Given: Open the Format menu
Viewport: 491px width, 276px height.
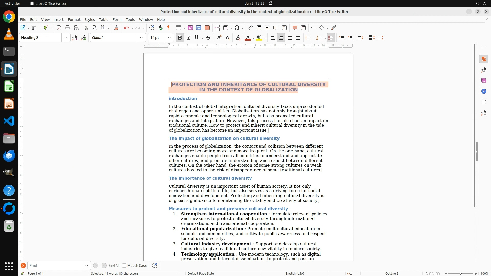Looking at the screenshot, I should click(x=74, y=20).
